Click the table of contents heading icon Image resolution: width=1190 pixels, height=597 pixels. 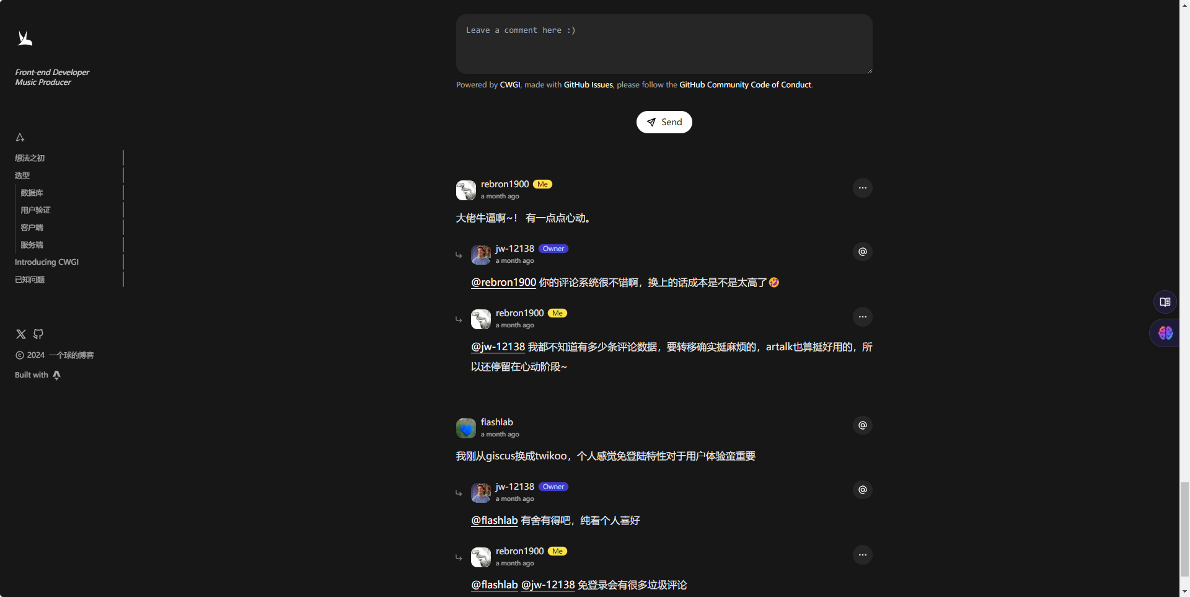point(20,137)
